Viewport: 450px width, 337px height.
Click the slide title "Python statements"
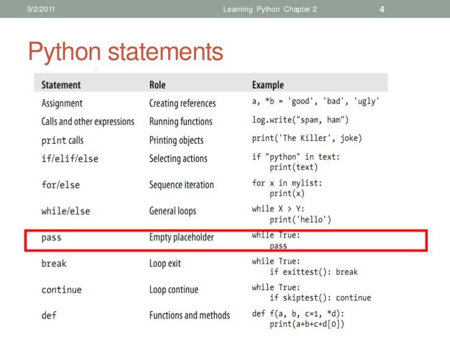[125, 52]
